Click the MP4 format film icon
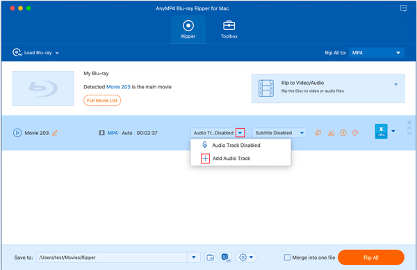 101,133
